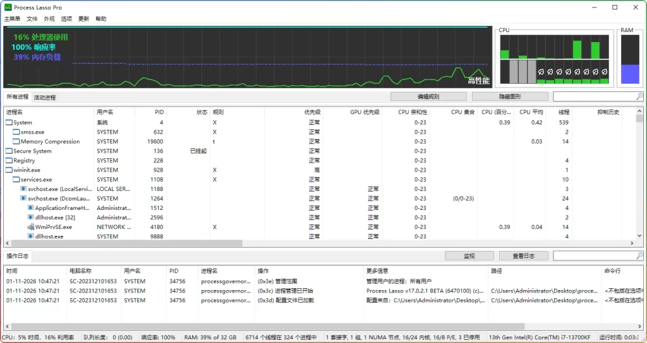Click process list horizontal scroll-right arrow
Viewport: 647px width, 343px height.
click(x=632, y=243)
